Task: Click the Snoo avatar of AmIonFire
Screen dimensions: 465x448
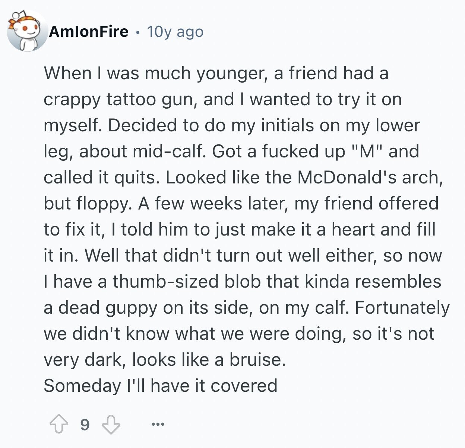Action: [x=27, y=31]
